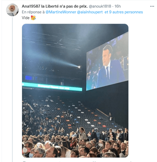Visit the @alainhoupert mention
The image size is (157, 162).
[x=90, y=12]
